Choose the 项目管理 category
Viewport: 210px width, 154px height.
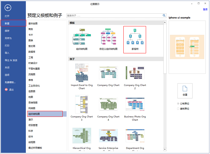tap(33, 125)
